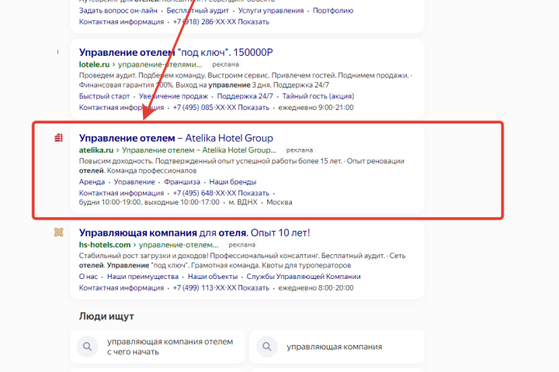The width and height of the screenshot is (559, 372).
Task: Click the 'Москва' location text
Action: pos(279,202)
